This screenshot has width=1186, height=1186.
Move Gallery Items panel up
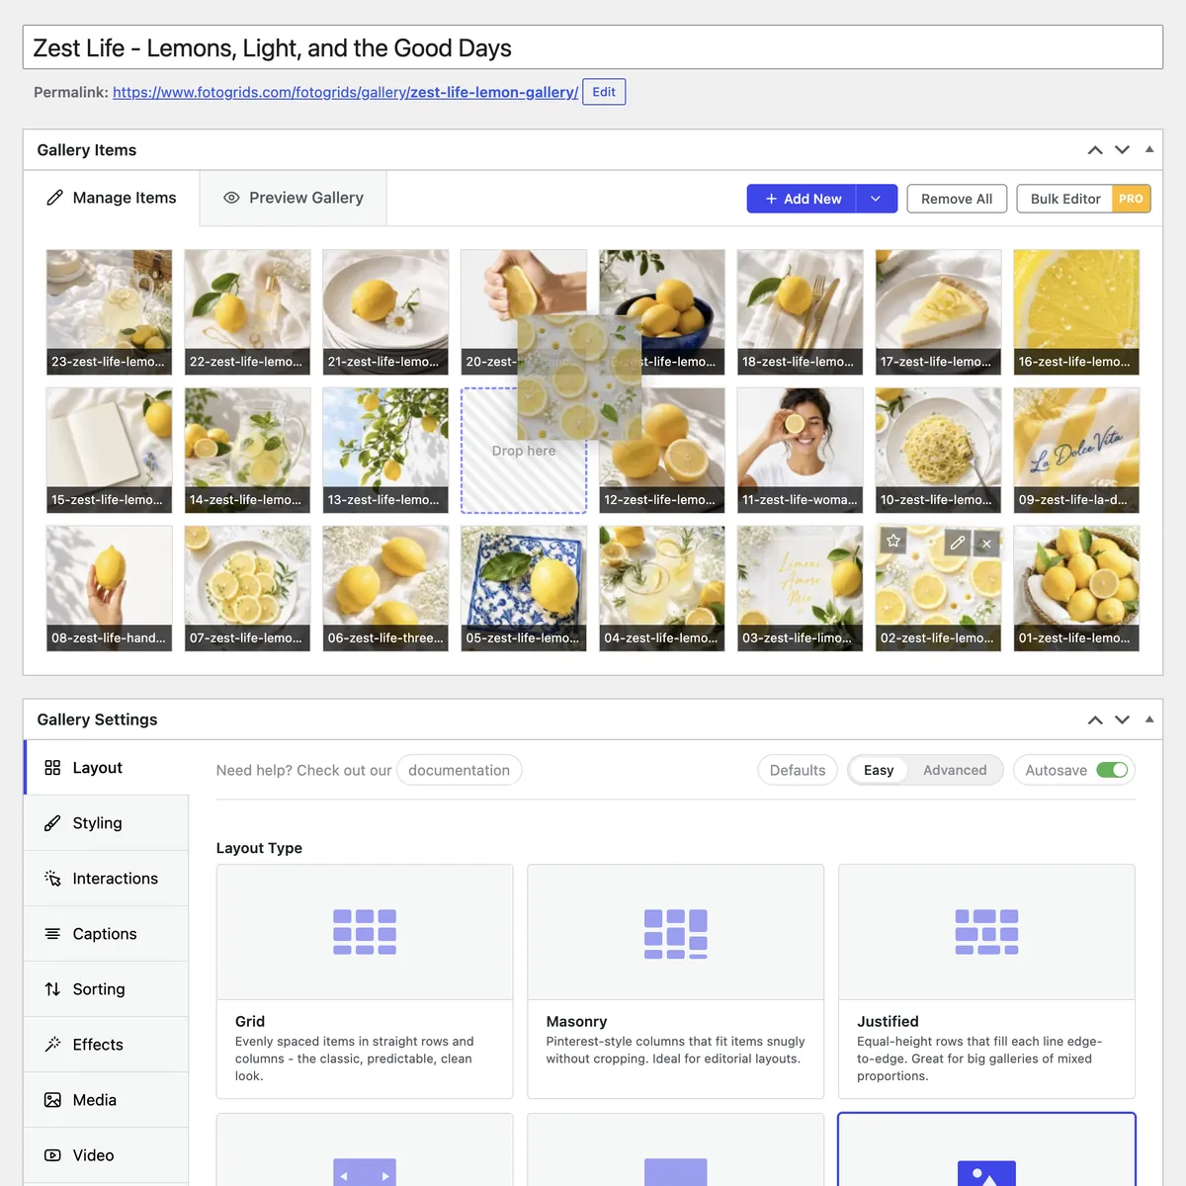(x=1095, y=150)
